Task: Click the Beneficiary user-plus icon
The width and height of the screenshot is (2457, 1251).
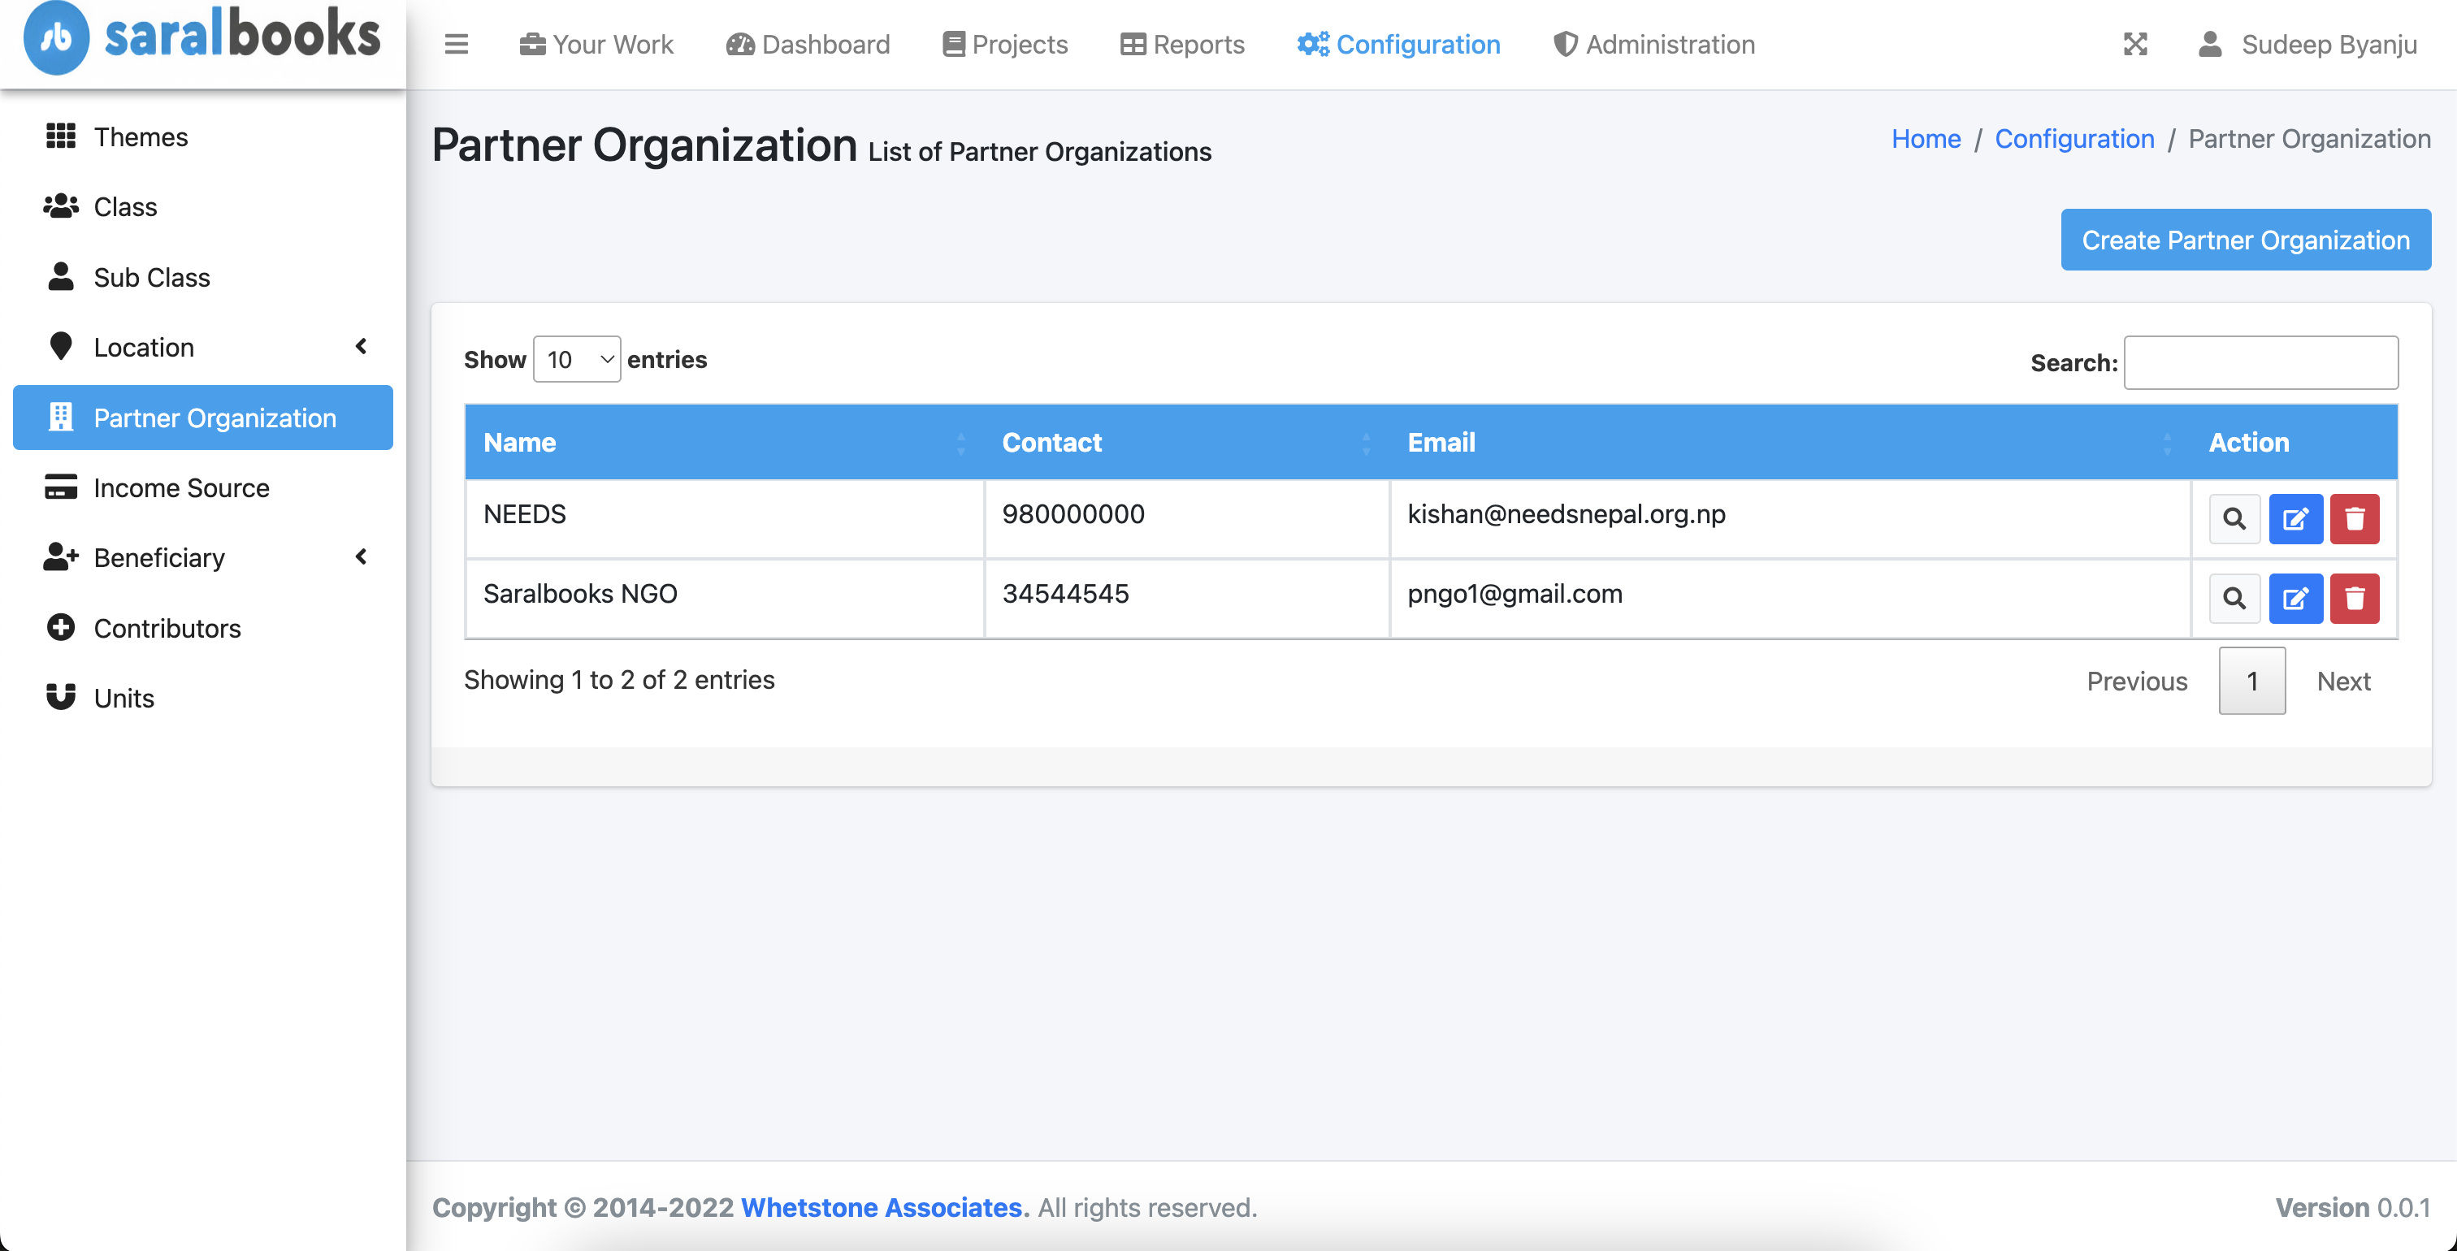Action: coord(60,556)
